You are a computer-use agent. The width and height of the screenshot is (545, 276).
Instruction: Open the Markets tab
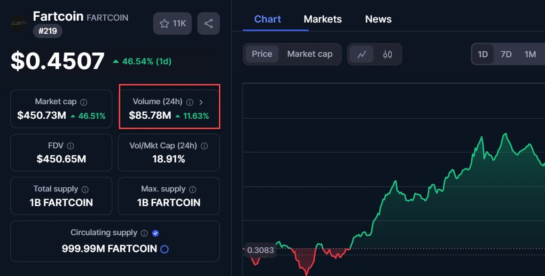tap(323, 19)
